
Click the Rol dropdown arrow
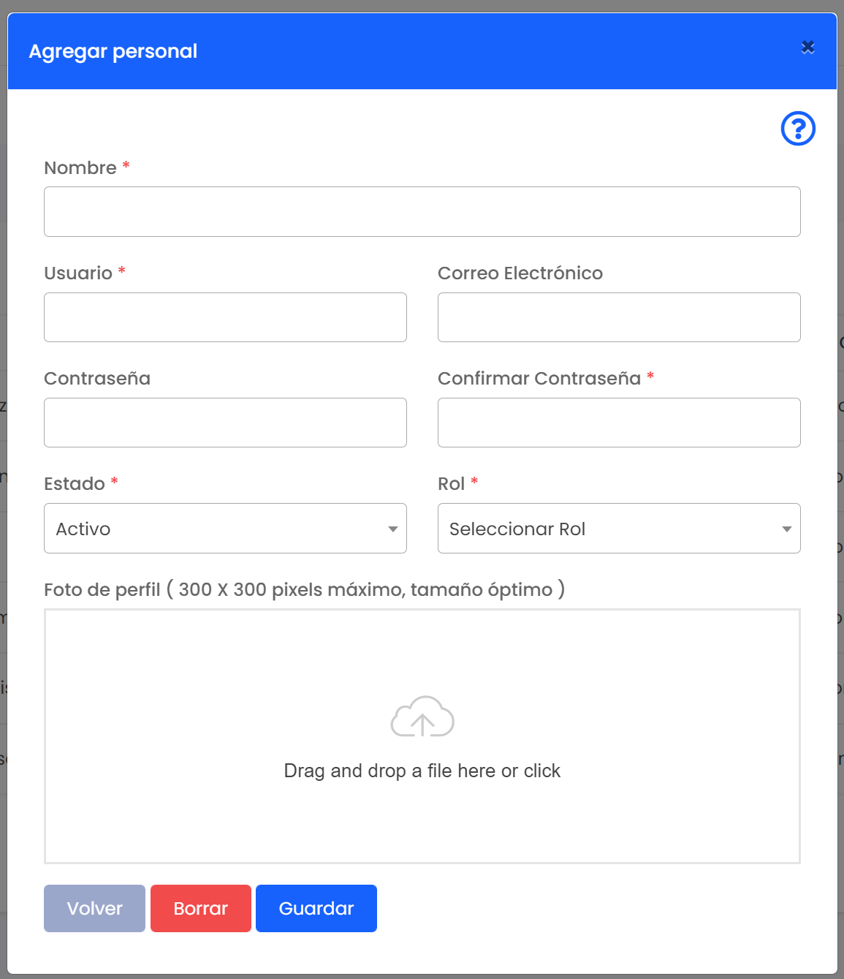coord(787,529)
